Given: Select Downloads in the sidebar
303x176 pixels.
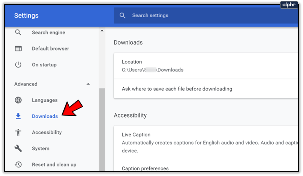Looking at the screenshot, I should pyautogui.click(x=45, y=116).
